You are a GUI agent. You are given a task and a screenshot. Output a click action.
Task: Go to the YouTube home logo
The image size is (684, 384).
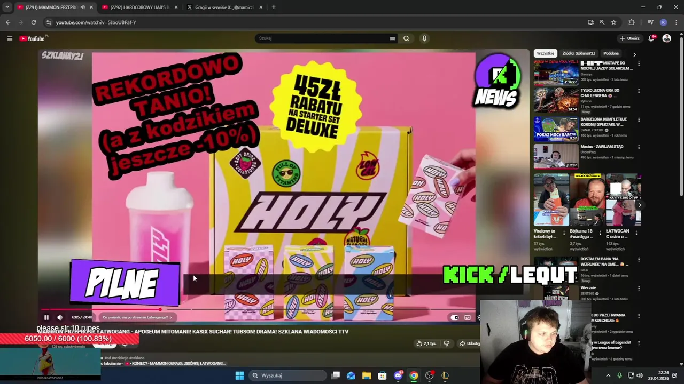tap(32, 38)
